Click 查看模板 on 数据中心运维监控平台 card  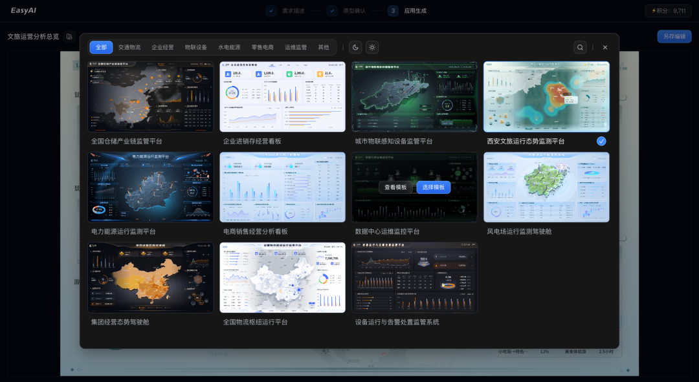396,187
